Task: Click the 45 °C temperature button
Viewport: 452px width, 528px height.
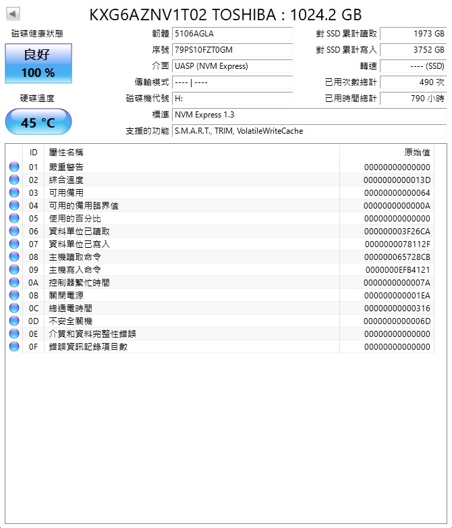Action: 38,122
